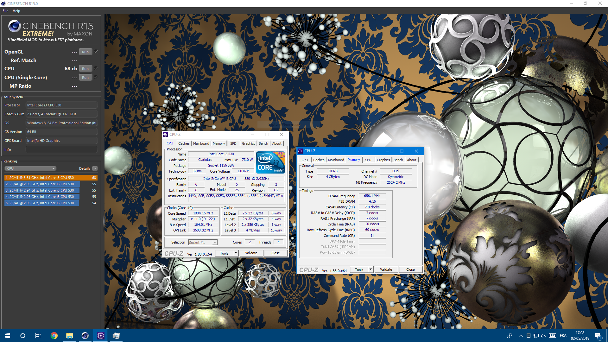Open clock and date 17:08 on taskbar
This screenshot has width=608, height=342.
580,336
